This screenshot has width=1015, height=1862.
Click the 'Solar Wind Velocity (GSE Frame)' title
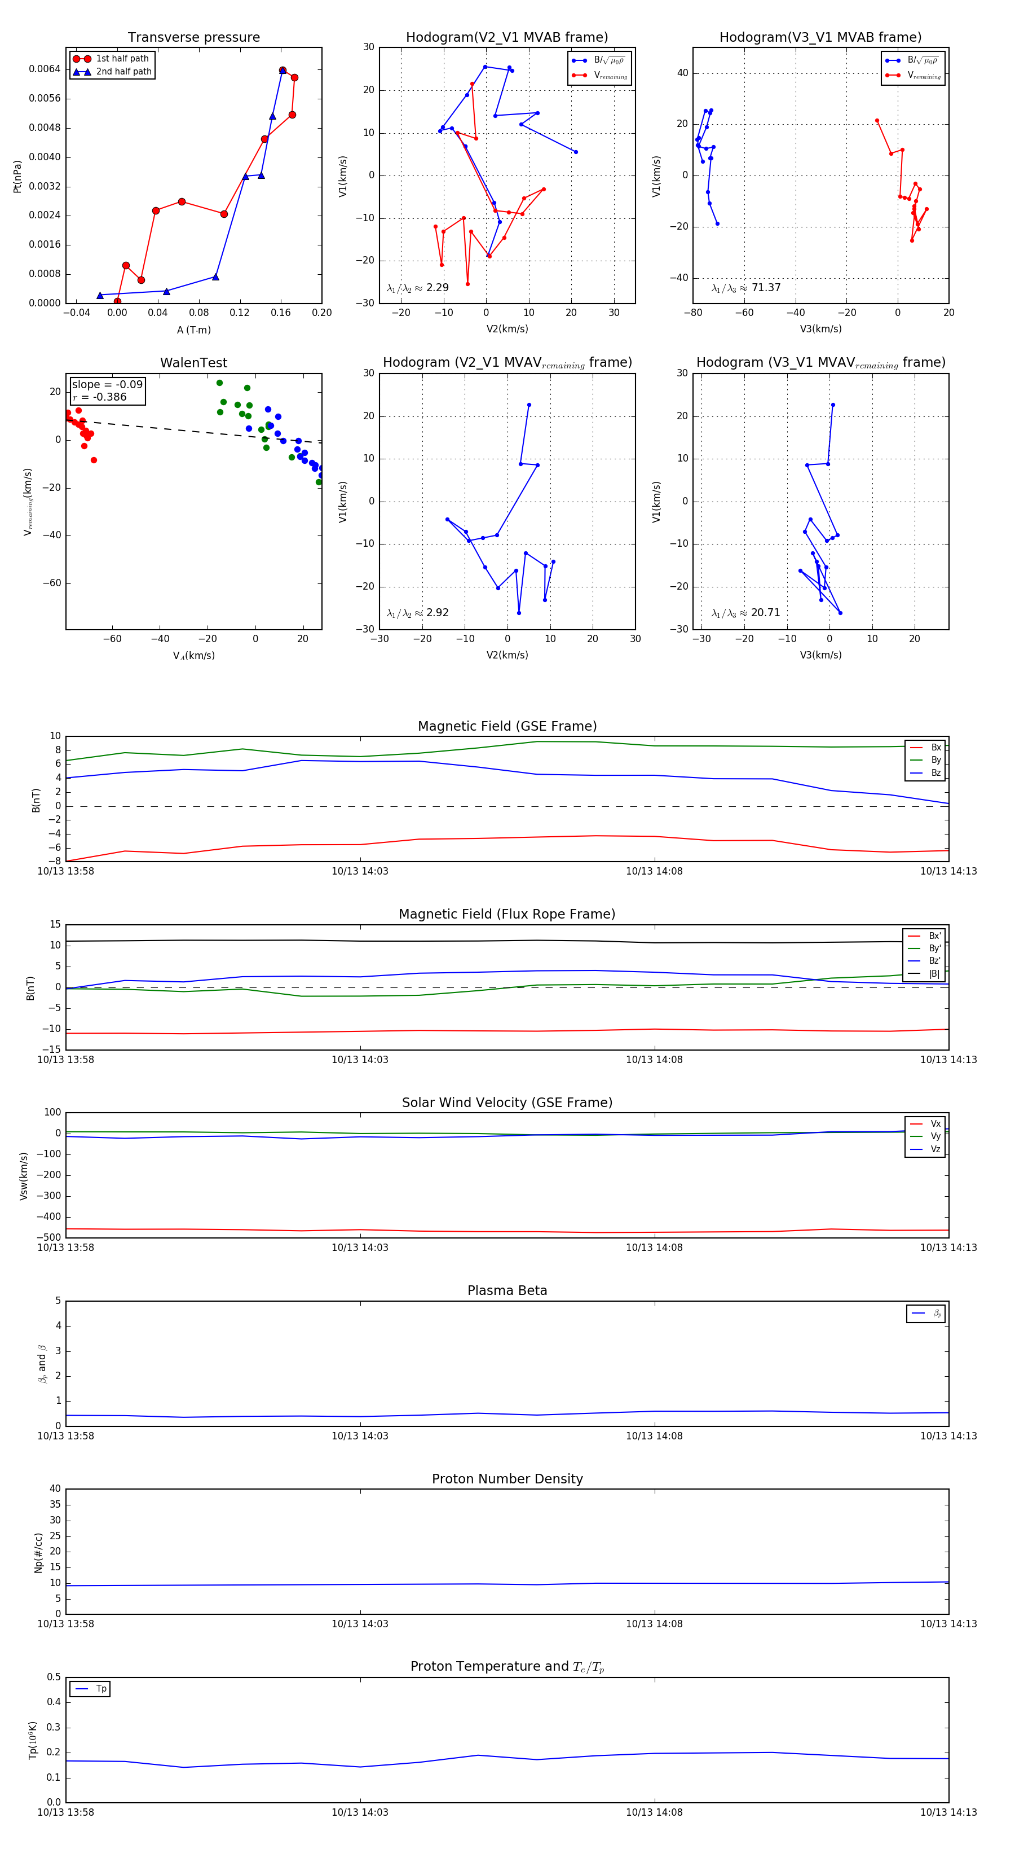(507, 1103)
